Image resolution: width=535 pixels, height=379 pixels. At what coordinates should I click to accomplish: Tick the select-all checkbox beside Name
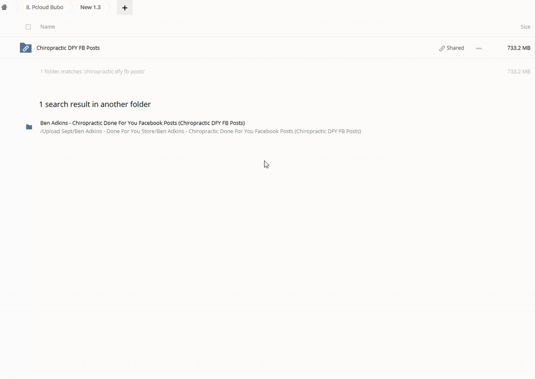(28, 27)
